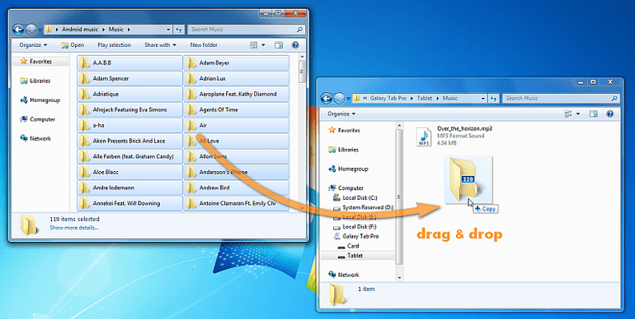Click the vertical scrollbar in the Music folder list
The image size is (635, 319).
coord(302,136)
